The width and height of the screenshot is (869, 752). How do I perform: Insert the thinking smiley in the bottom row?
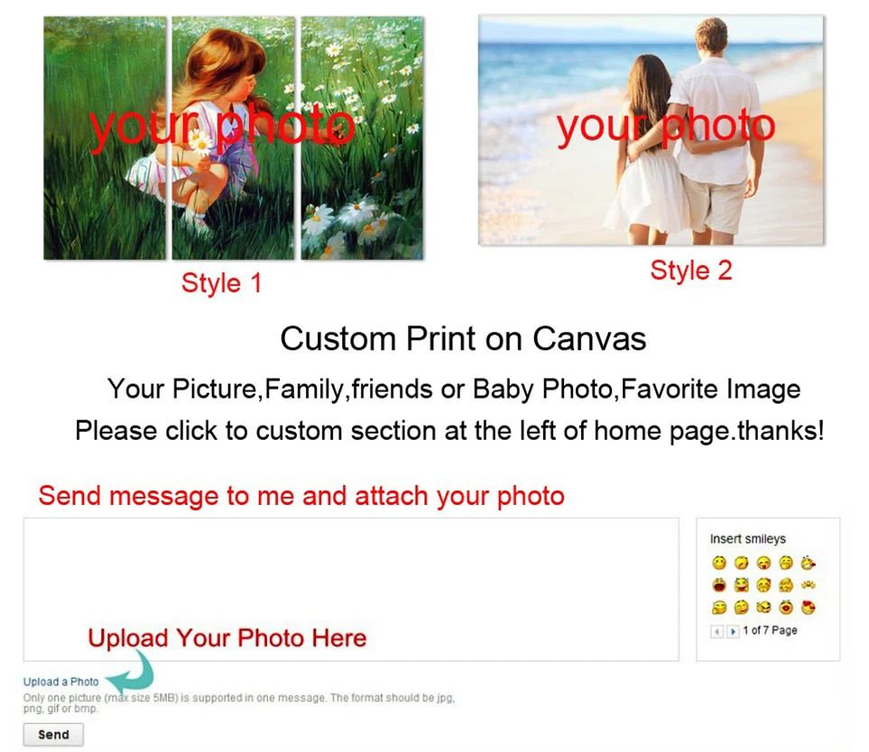tap(742, 608)
